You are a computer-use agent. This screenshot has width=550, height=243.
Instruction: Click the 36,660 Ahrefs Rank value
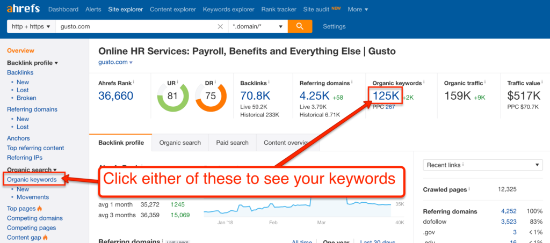point(116,96)
